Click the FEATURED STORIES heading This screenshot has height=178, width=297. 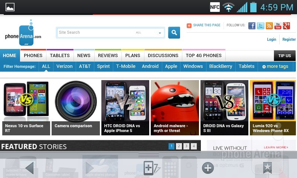pyautogui.click(x=34, y=146)
